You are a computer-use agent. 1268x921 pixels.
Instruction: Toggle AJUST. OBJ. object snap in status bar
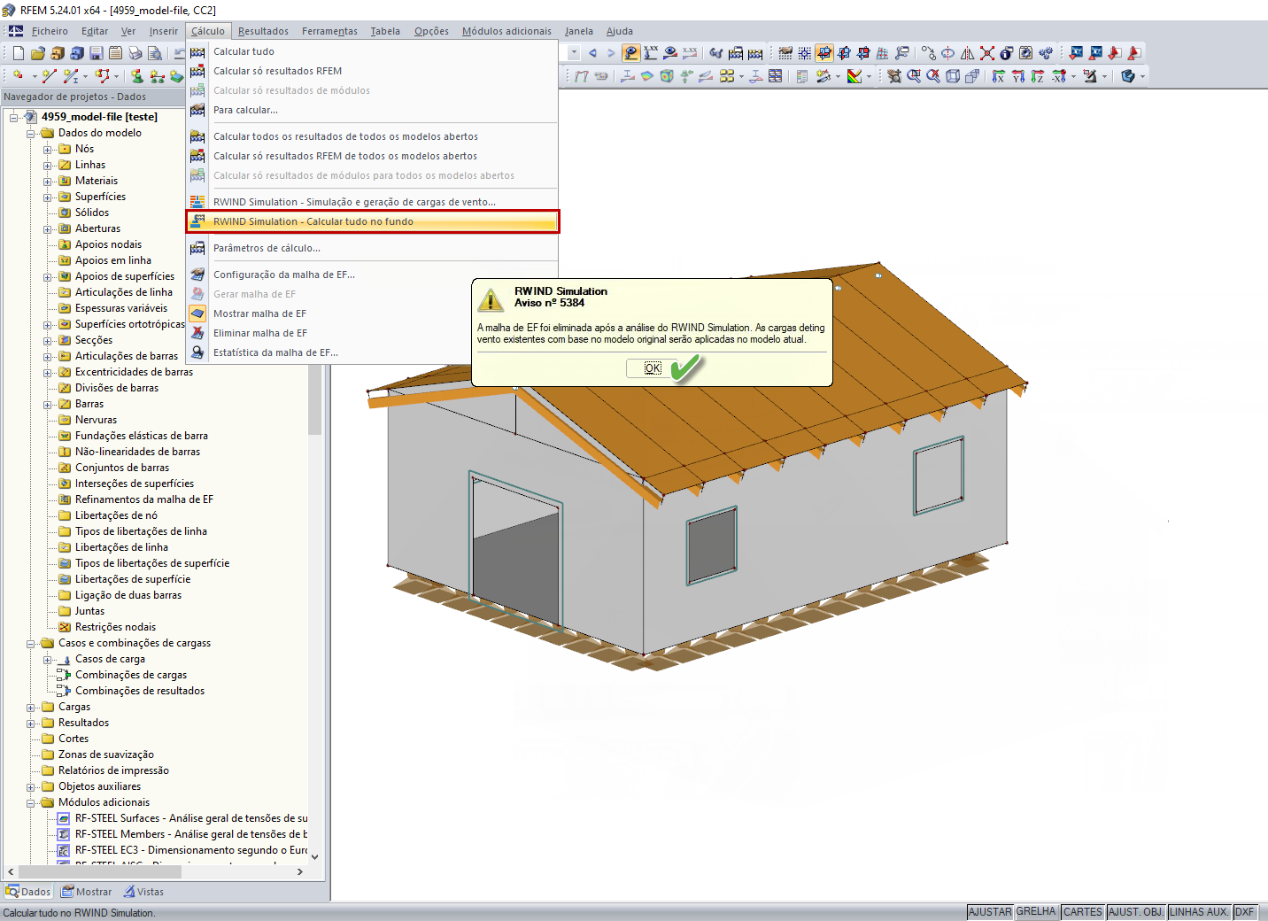(x=1136, y=912)
